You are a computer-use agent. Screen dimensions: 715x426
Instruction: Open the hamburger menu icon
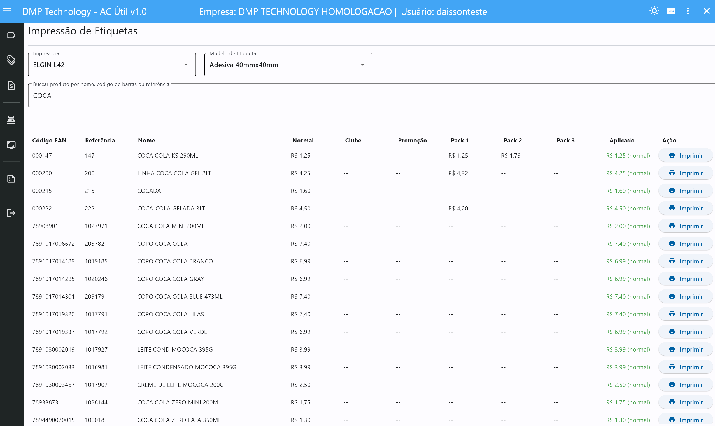[x=7, y=11]
